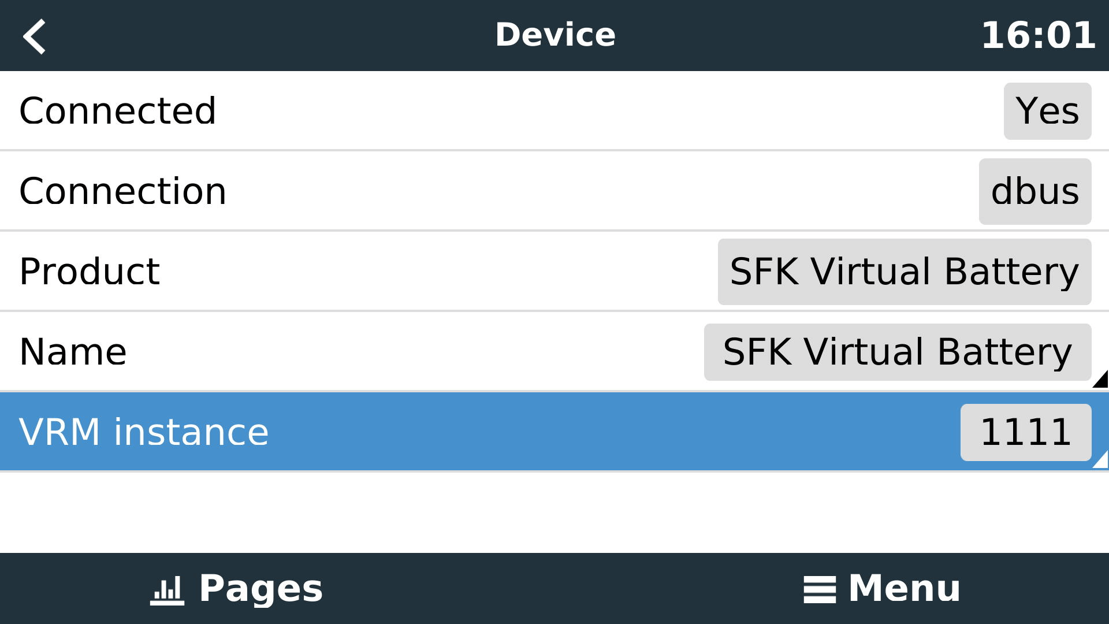This screenshot has height=624, width=1109.
Task: Click the hamburger Menu icon
Action: tap(820, 588)
